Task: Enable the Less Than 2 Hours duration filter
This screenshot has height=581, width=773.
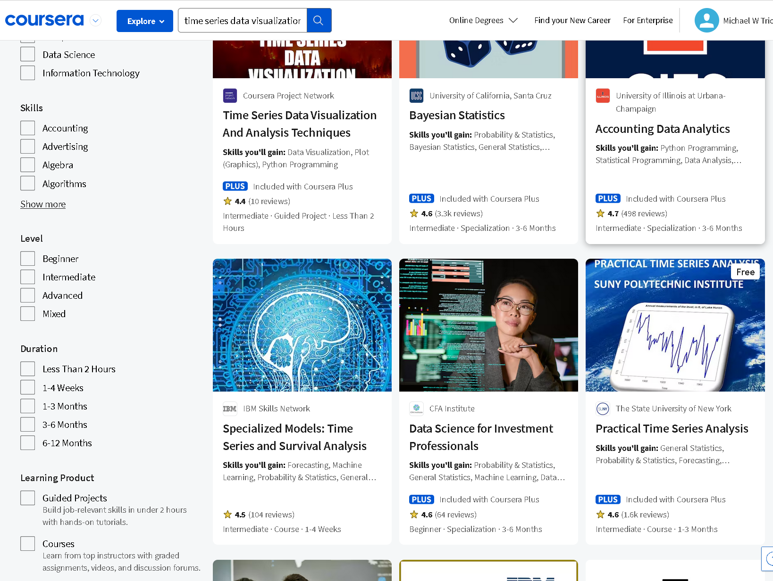Action: 27,368
